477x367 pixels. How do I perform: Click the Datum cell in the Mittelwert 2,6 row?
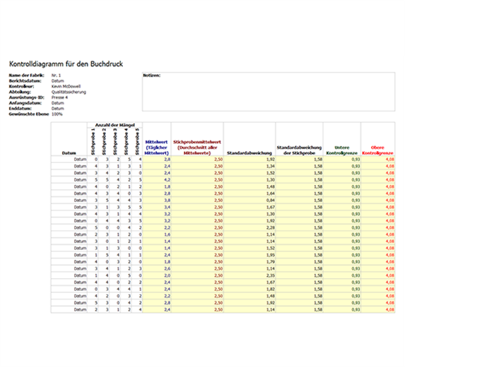[69, 269]
